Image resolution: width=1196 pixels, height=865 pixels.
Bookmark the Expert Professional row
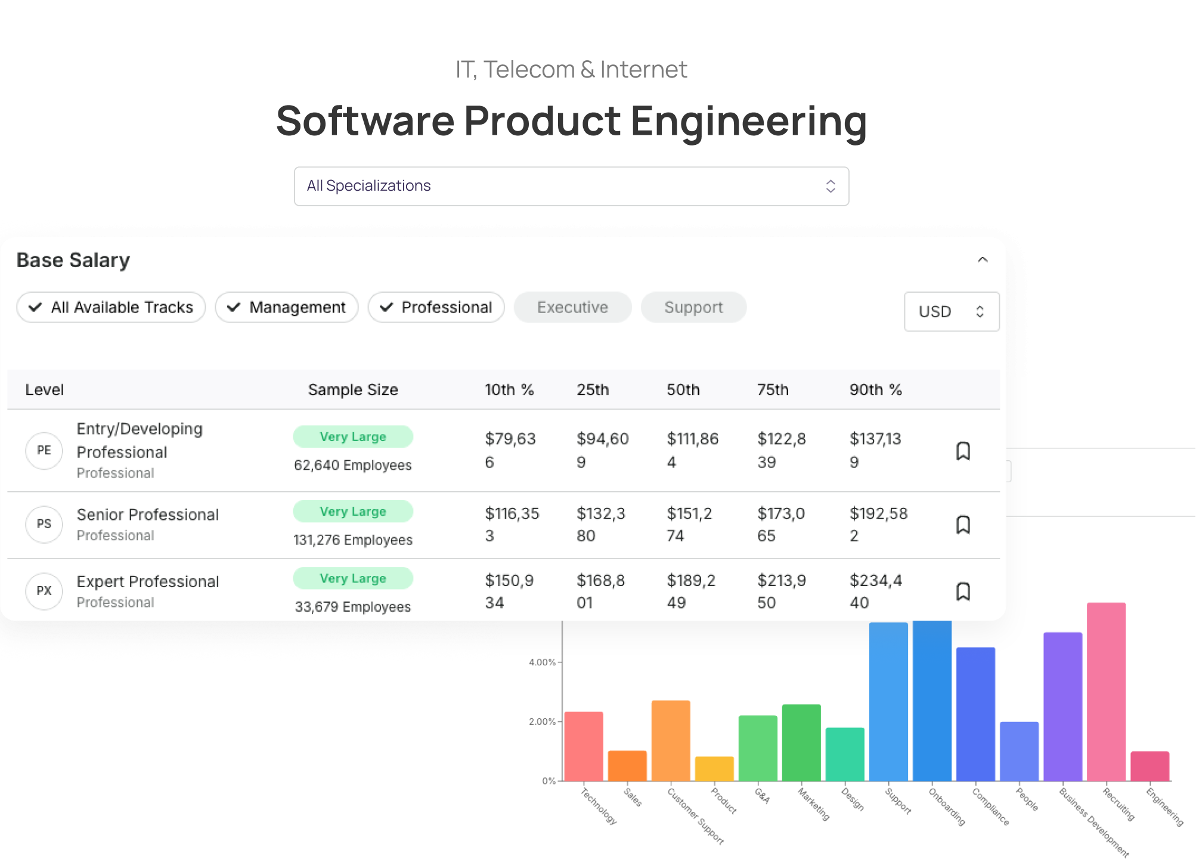tap(963, 591)
